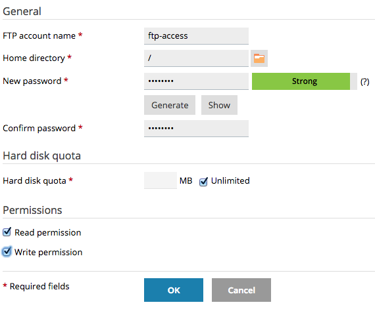Click into the Home directory path field

point(196,58)
